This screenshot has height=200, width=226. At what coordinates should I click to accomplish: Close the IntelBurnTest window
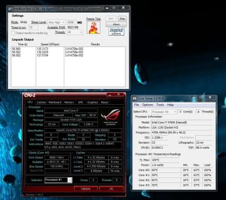click(x=123, y=8)
